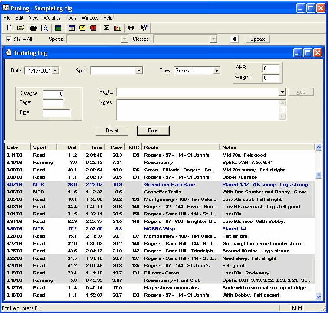Open the Tools menu
328x313 pixels.
coord(71,18)
